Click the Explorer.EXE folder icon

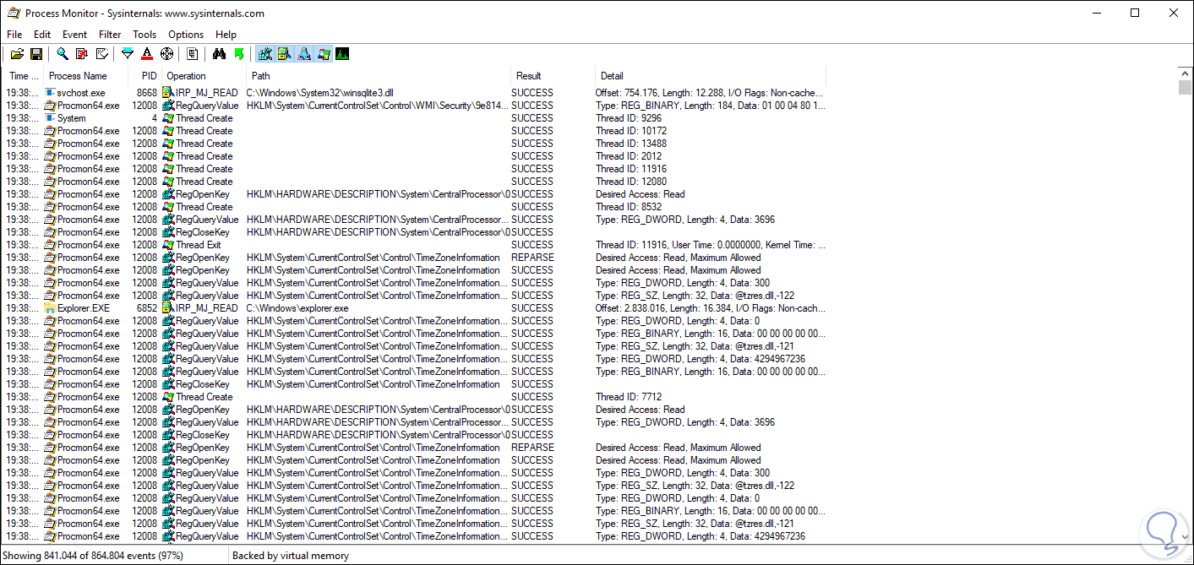point(51,308)
